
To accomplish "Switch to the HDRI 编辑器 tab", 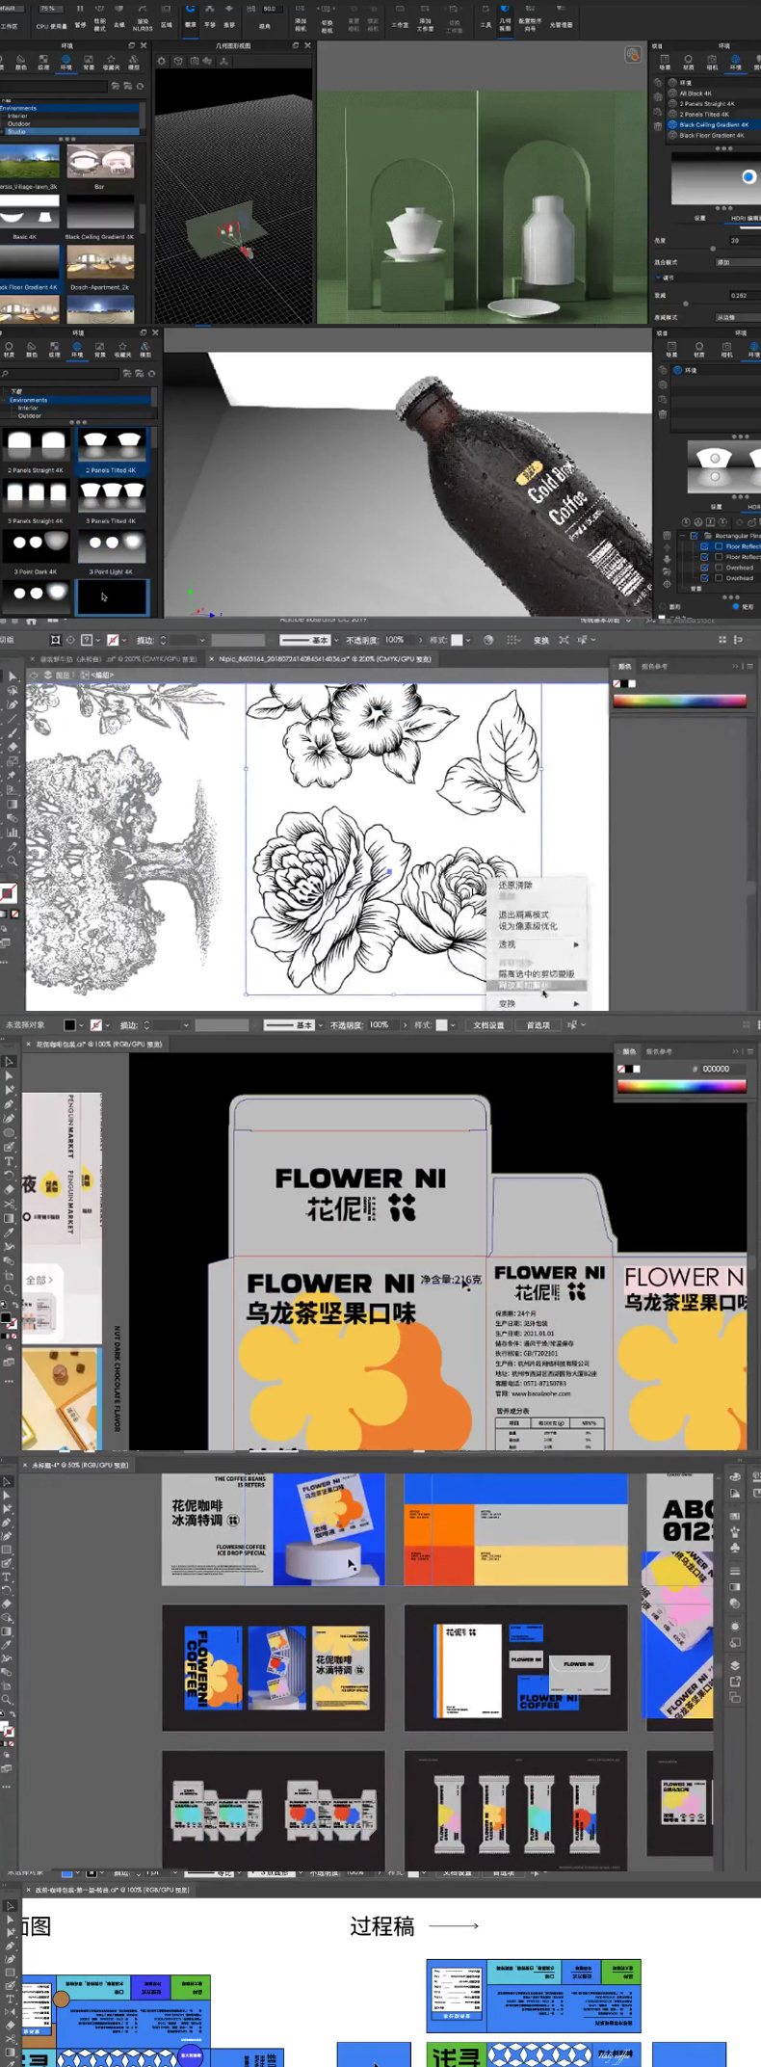I will [745, 218].
